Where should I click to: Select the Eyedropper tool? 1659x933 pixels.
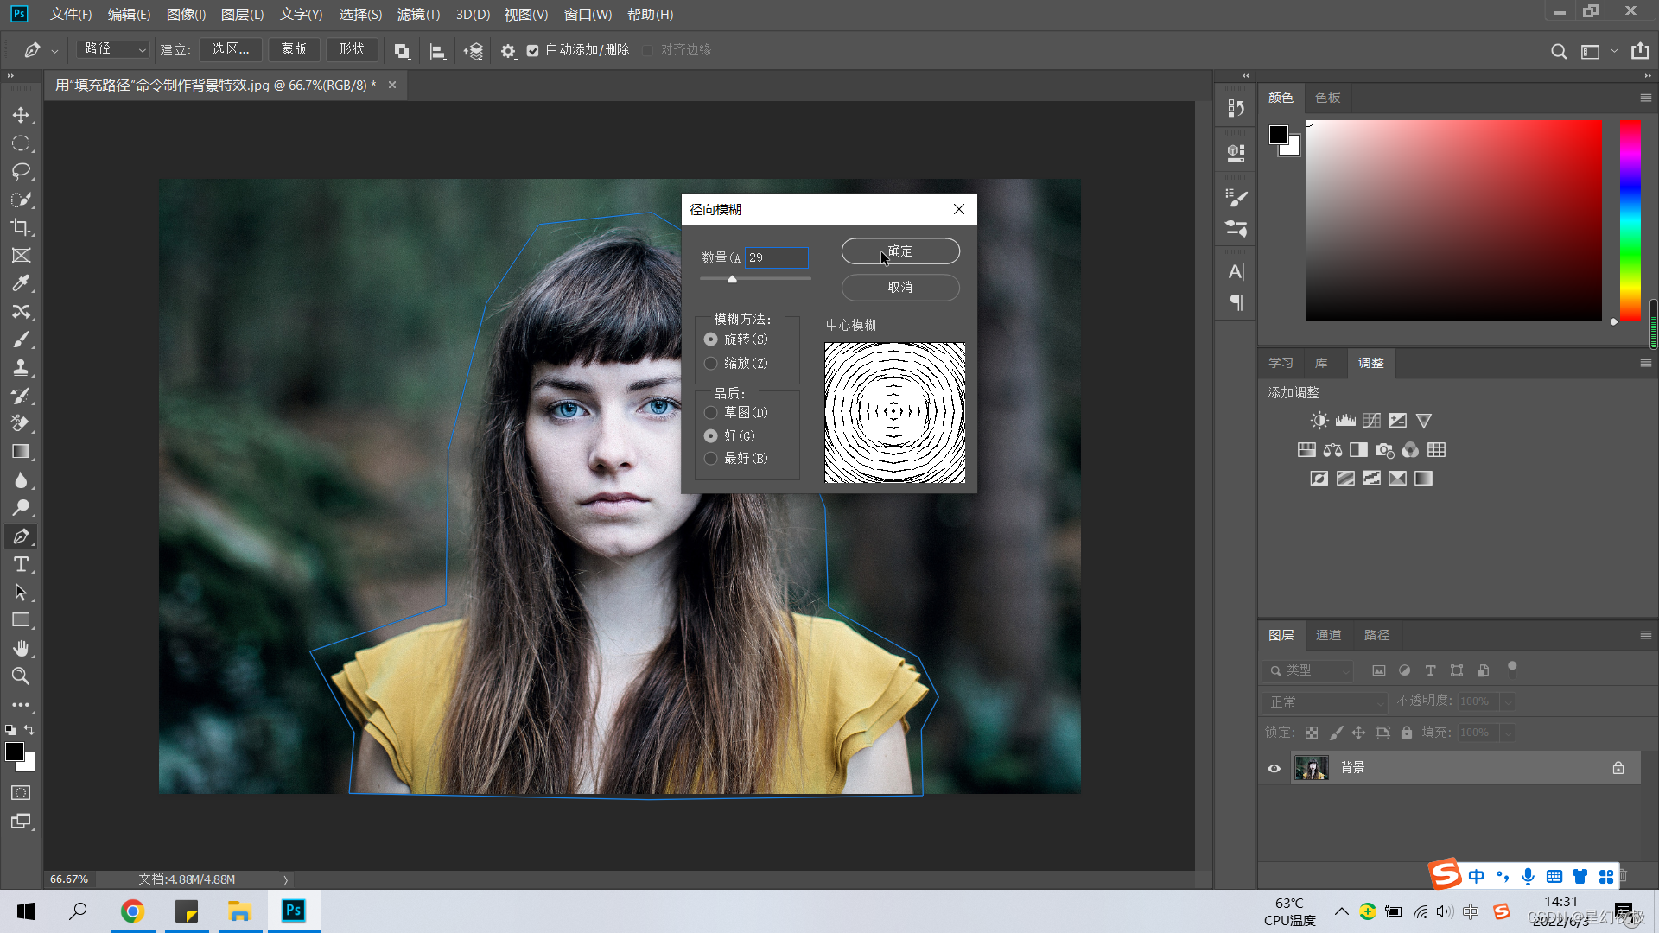[x=21, y=283]
